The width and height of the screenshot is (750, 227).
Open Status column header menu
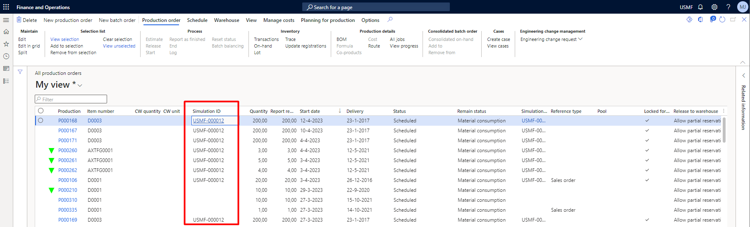pos(399,111)
